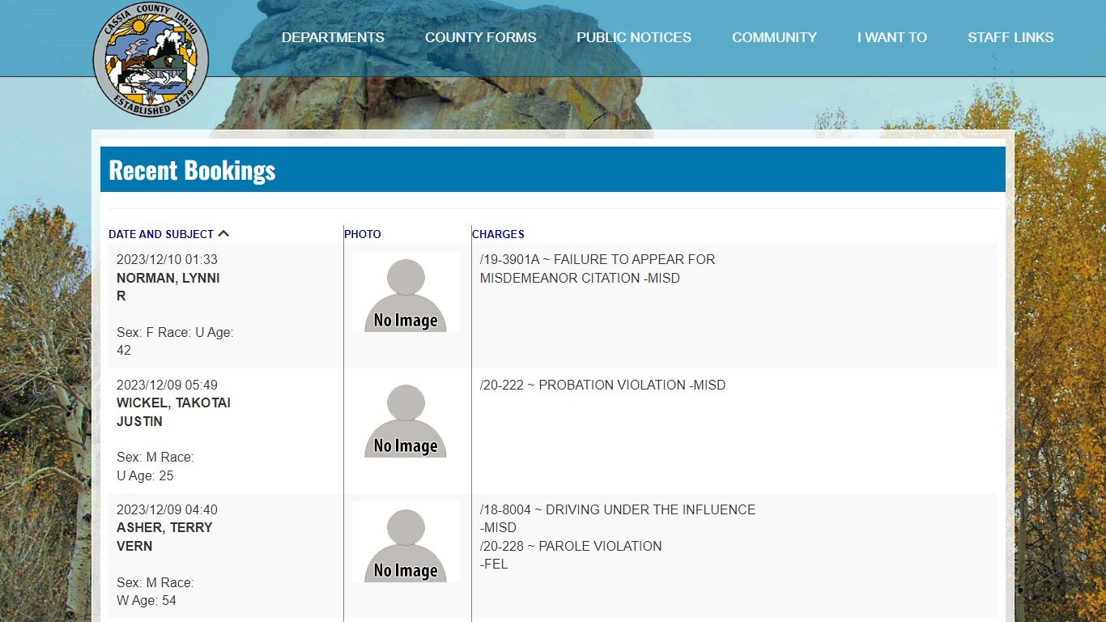Open the County Forms menu
1106x622 pixels.
[x=480, y=37]
